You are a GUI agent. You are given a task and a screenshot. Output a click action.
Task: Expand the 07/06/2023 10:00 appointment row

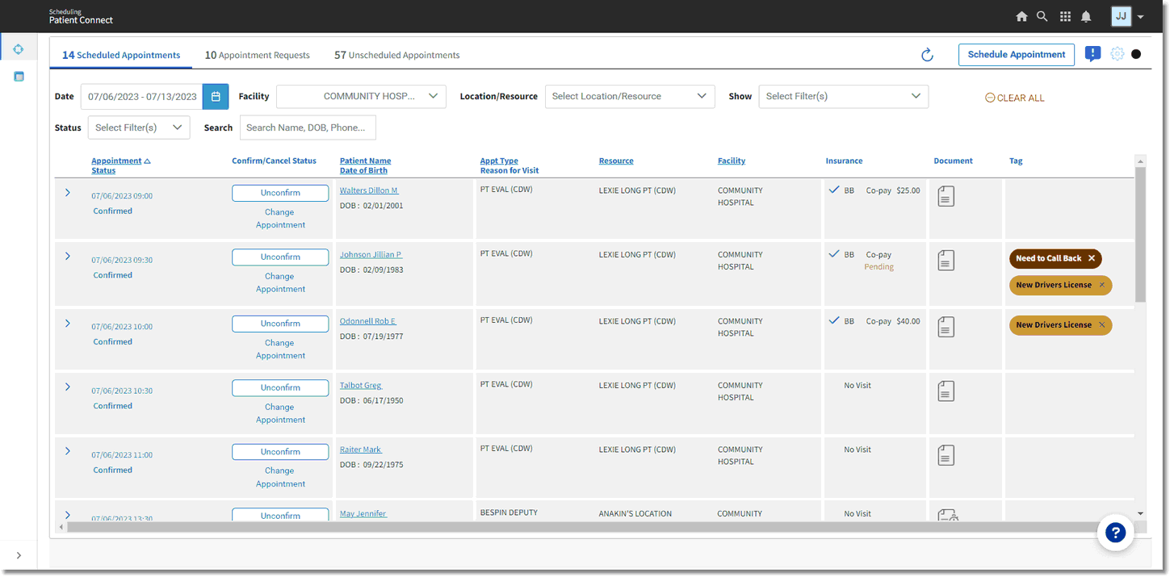coord(67,323)
